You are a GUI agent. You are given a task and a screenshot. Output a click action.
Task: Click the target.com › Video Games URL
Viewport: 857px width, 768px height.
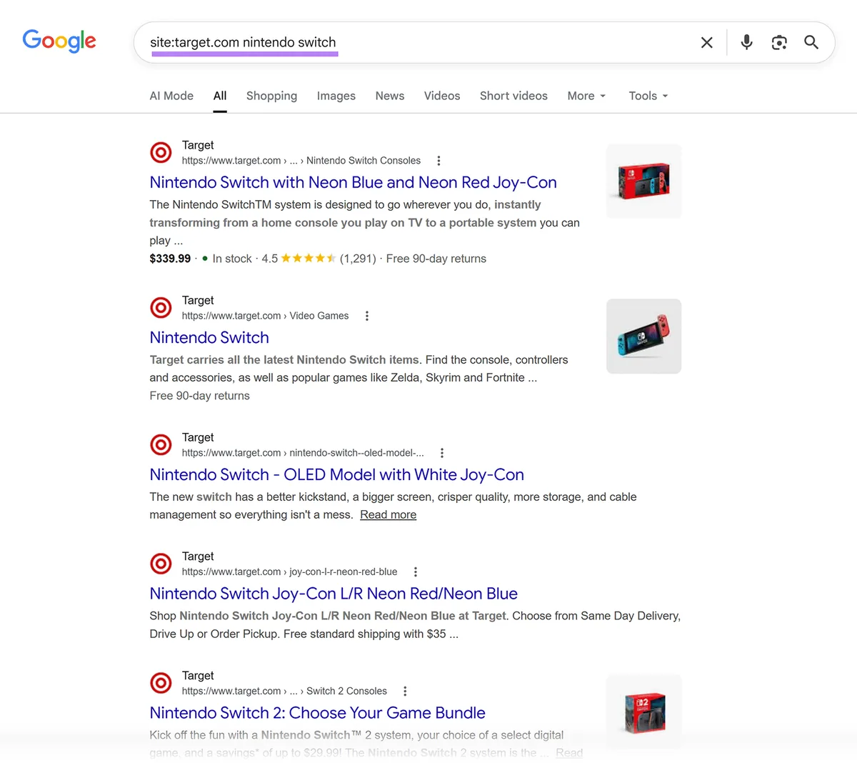[x=265, y=316]
